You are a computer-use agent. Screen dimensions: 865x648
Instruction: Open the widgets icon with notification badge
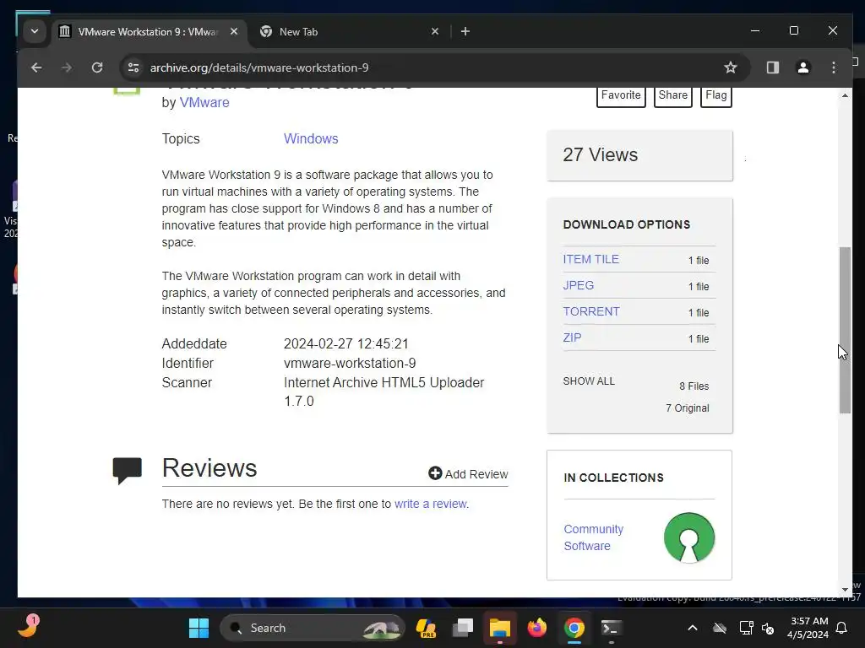[28, 627]
